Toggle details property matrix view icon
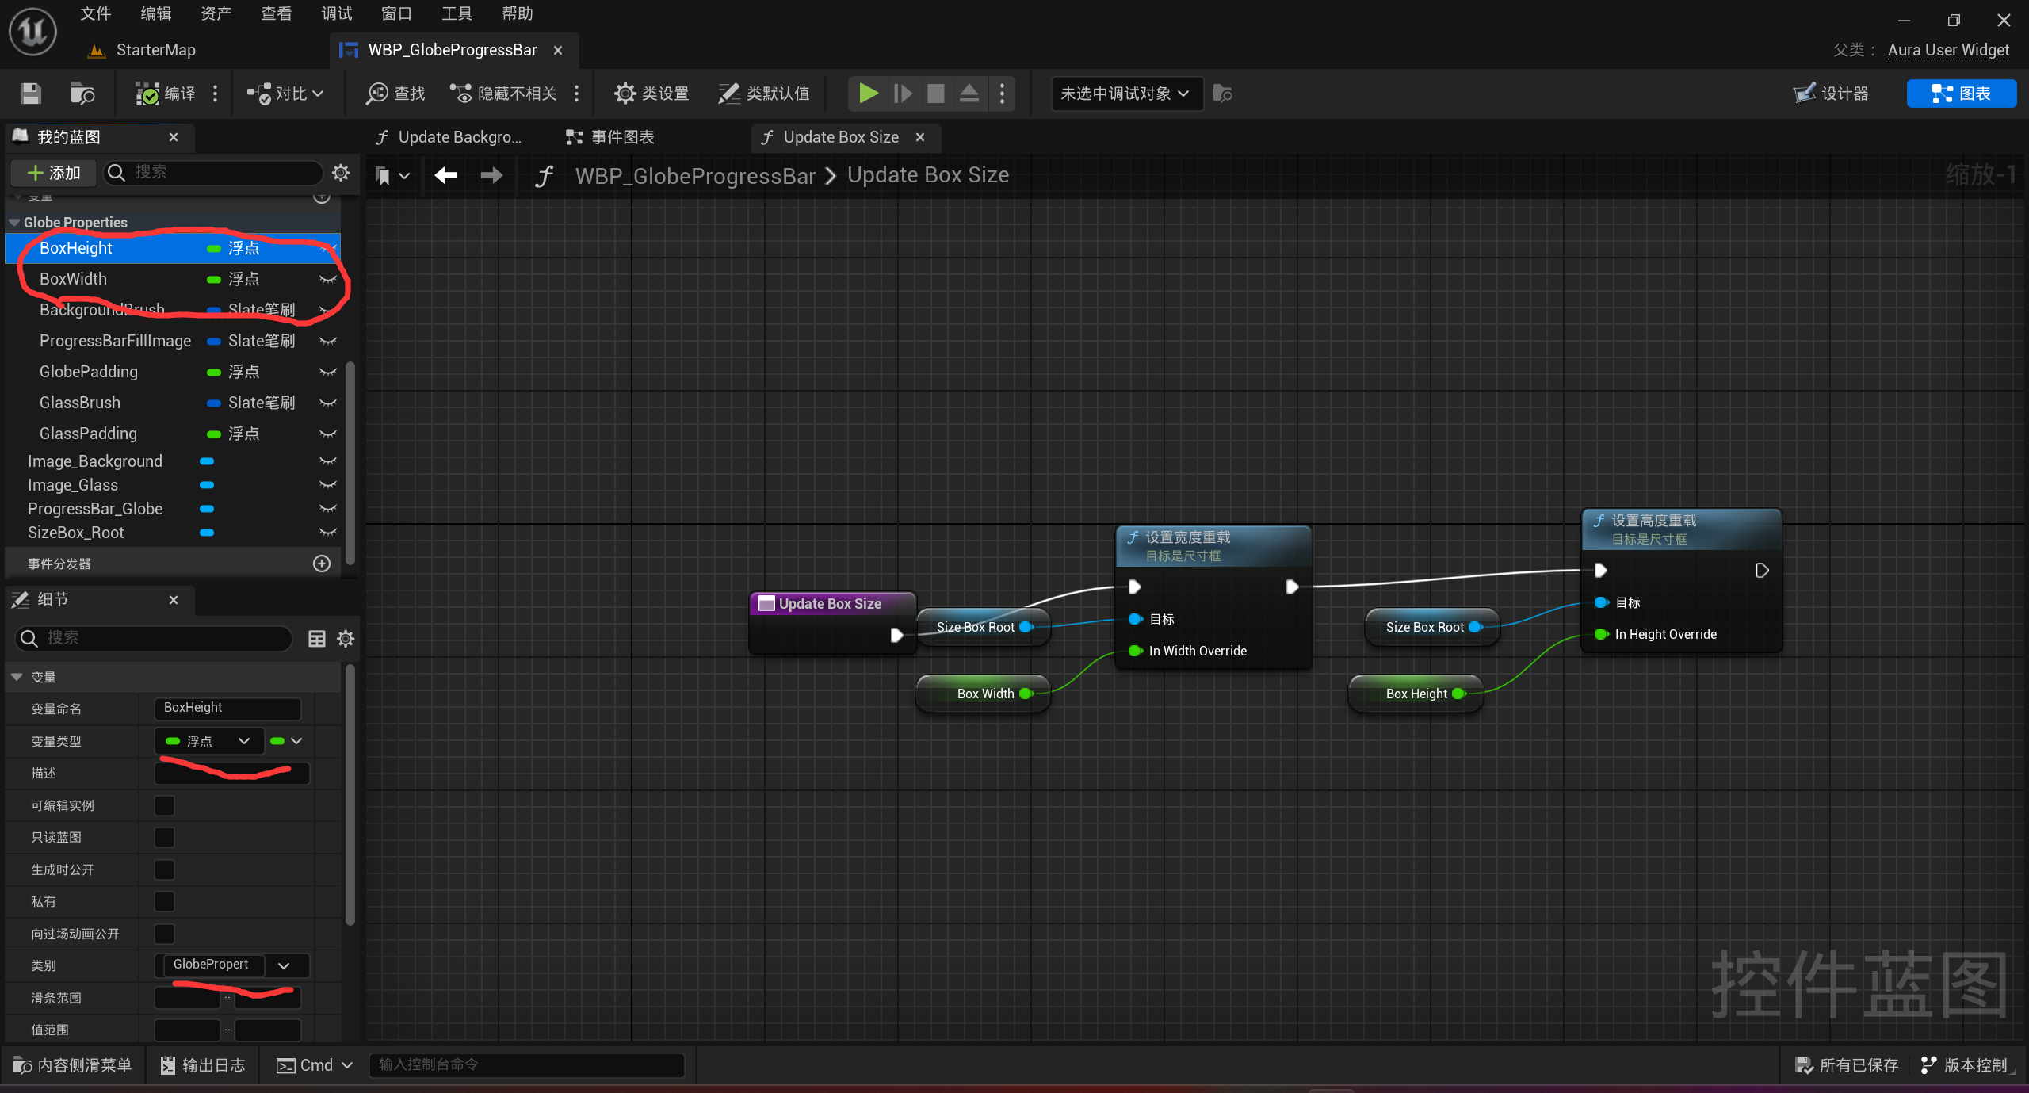The image size is (2029, 1093). tap(317, 639)
